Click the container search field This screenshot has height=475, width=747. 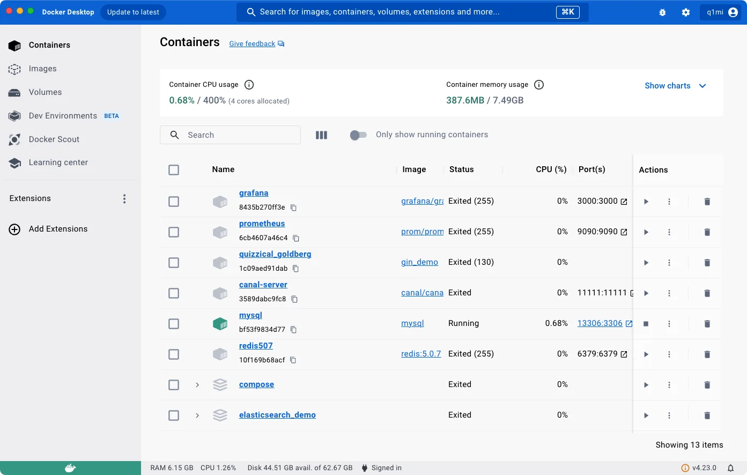tap(231, 135)
